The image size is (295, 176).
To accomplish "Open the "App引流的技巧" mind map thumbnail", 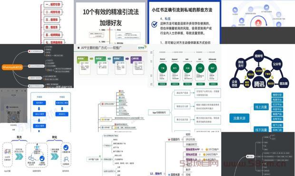I will (x=185, y=110).
